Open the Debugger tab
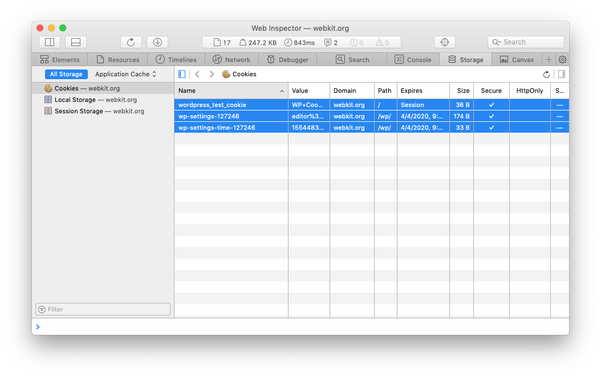Image resolution: width=601 pixels, height=377 pixels. tap(288, 60)
